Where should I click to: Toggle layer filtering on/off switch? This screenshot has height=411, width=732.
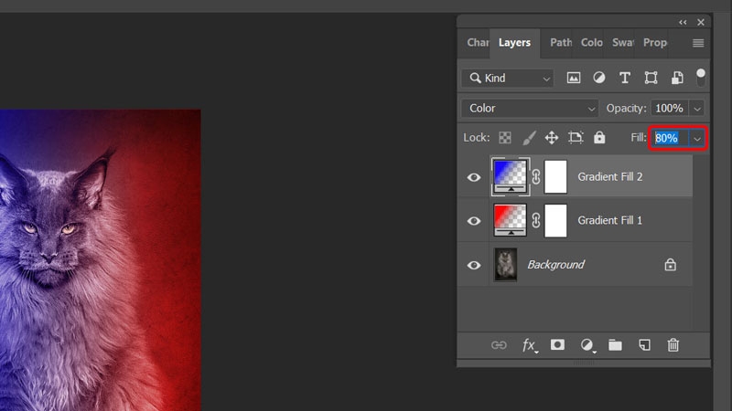coord(701,78)
